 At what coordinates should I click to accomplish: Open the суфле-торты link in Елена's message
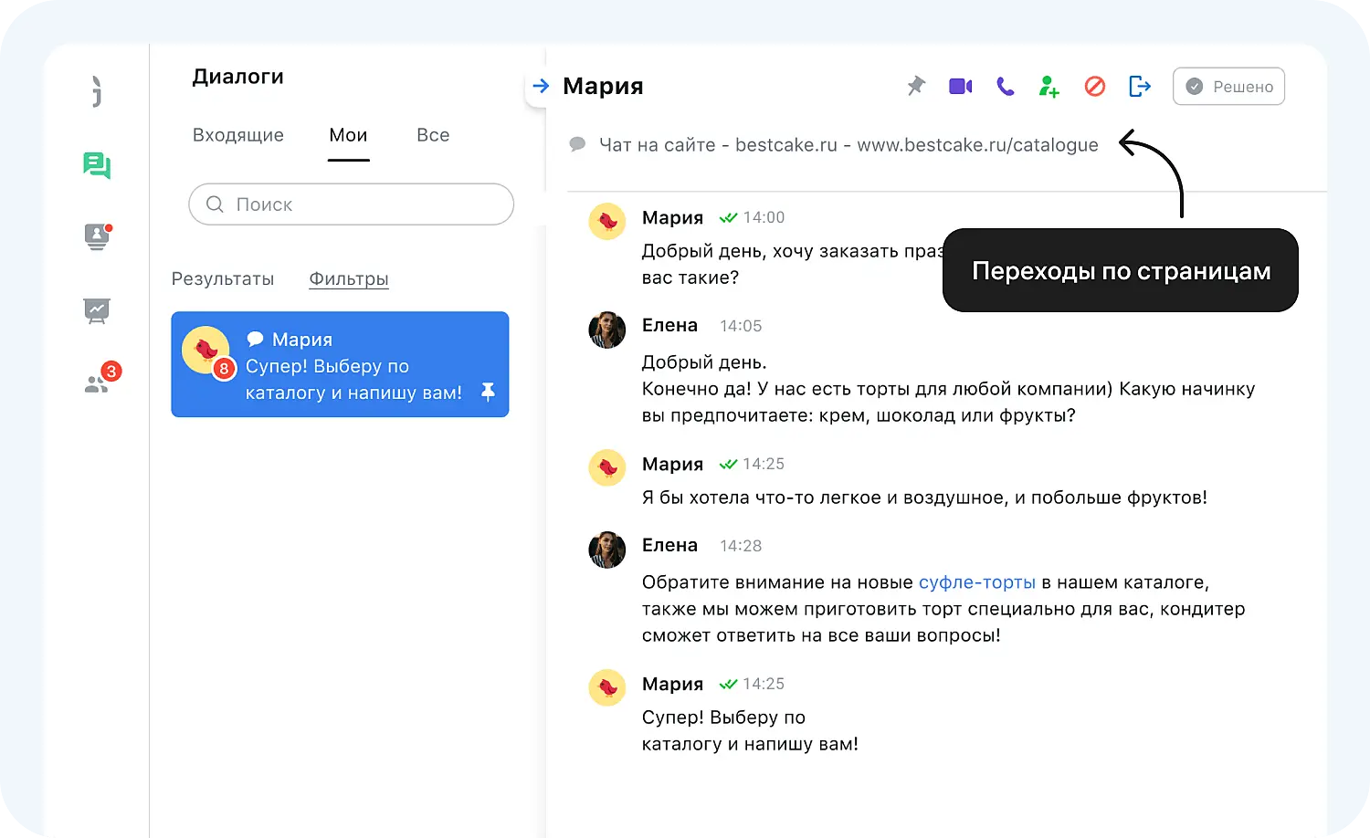[976, 581]
